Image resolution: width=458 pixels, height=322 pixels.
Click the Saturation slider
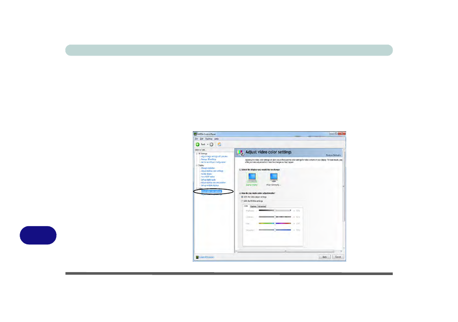pos(275,230)
